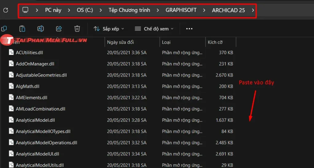Click ARCHICAD 25 in breadcrumb
The height and width of the screenshot is (168, 314).
[228, 10]
